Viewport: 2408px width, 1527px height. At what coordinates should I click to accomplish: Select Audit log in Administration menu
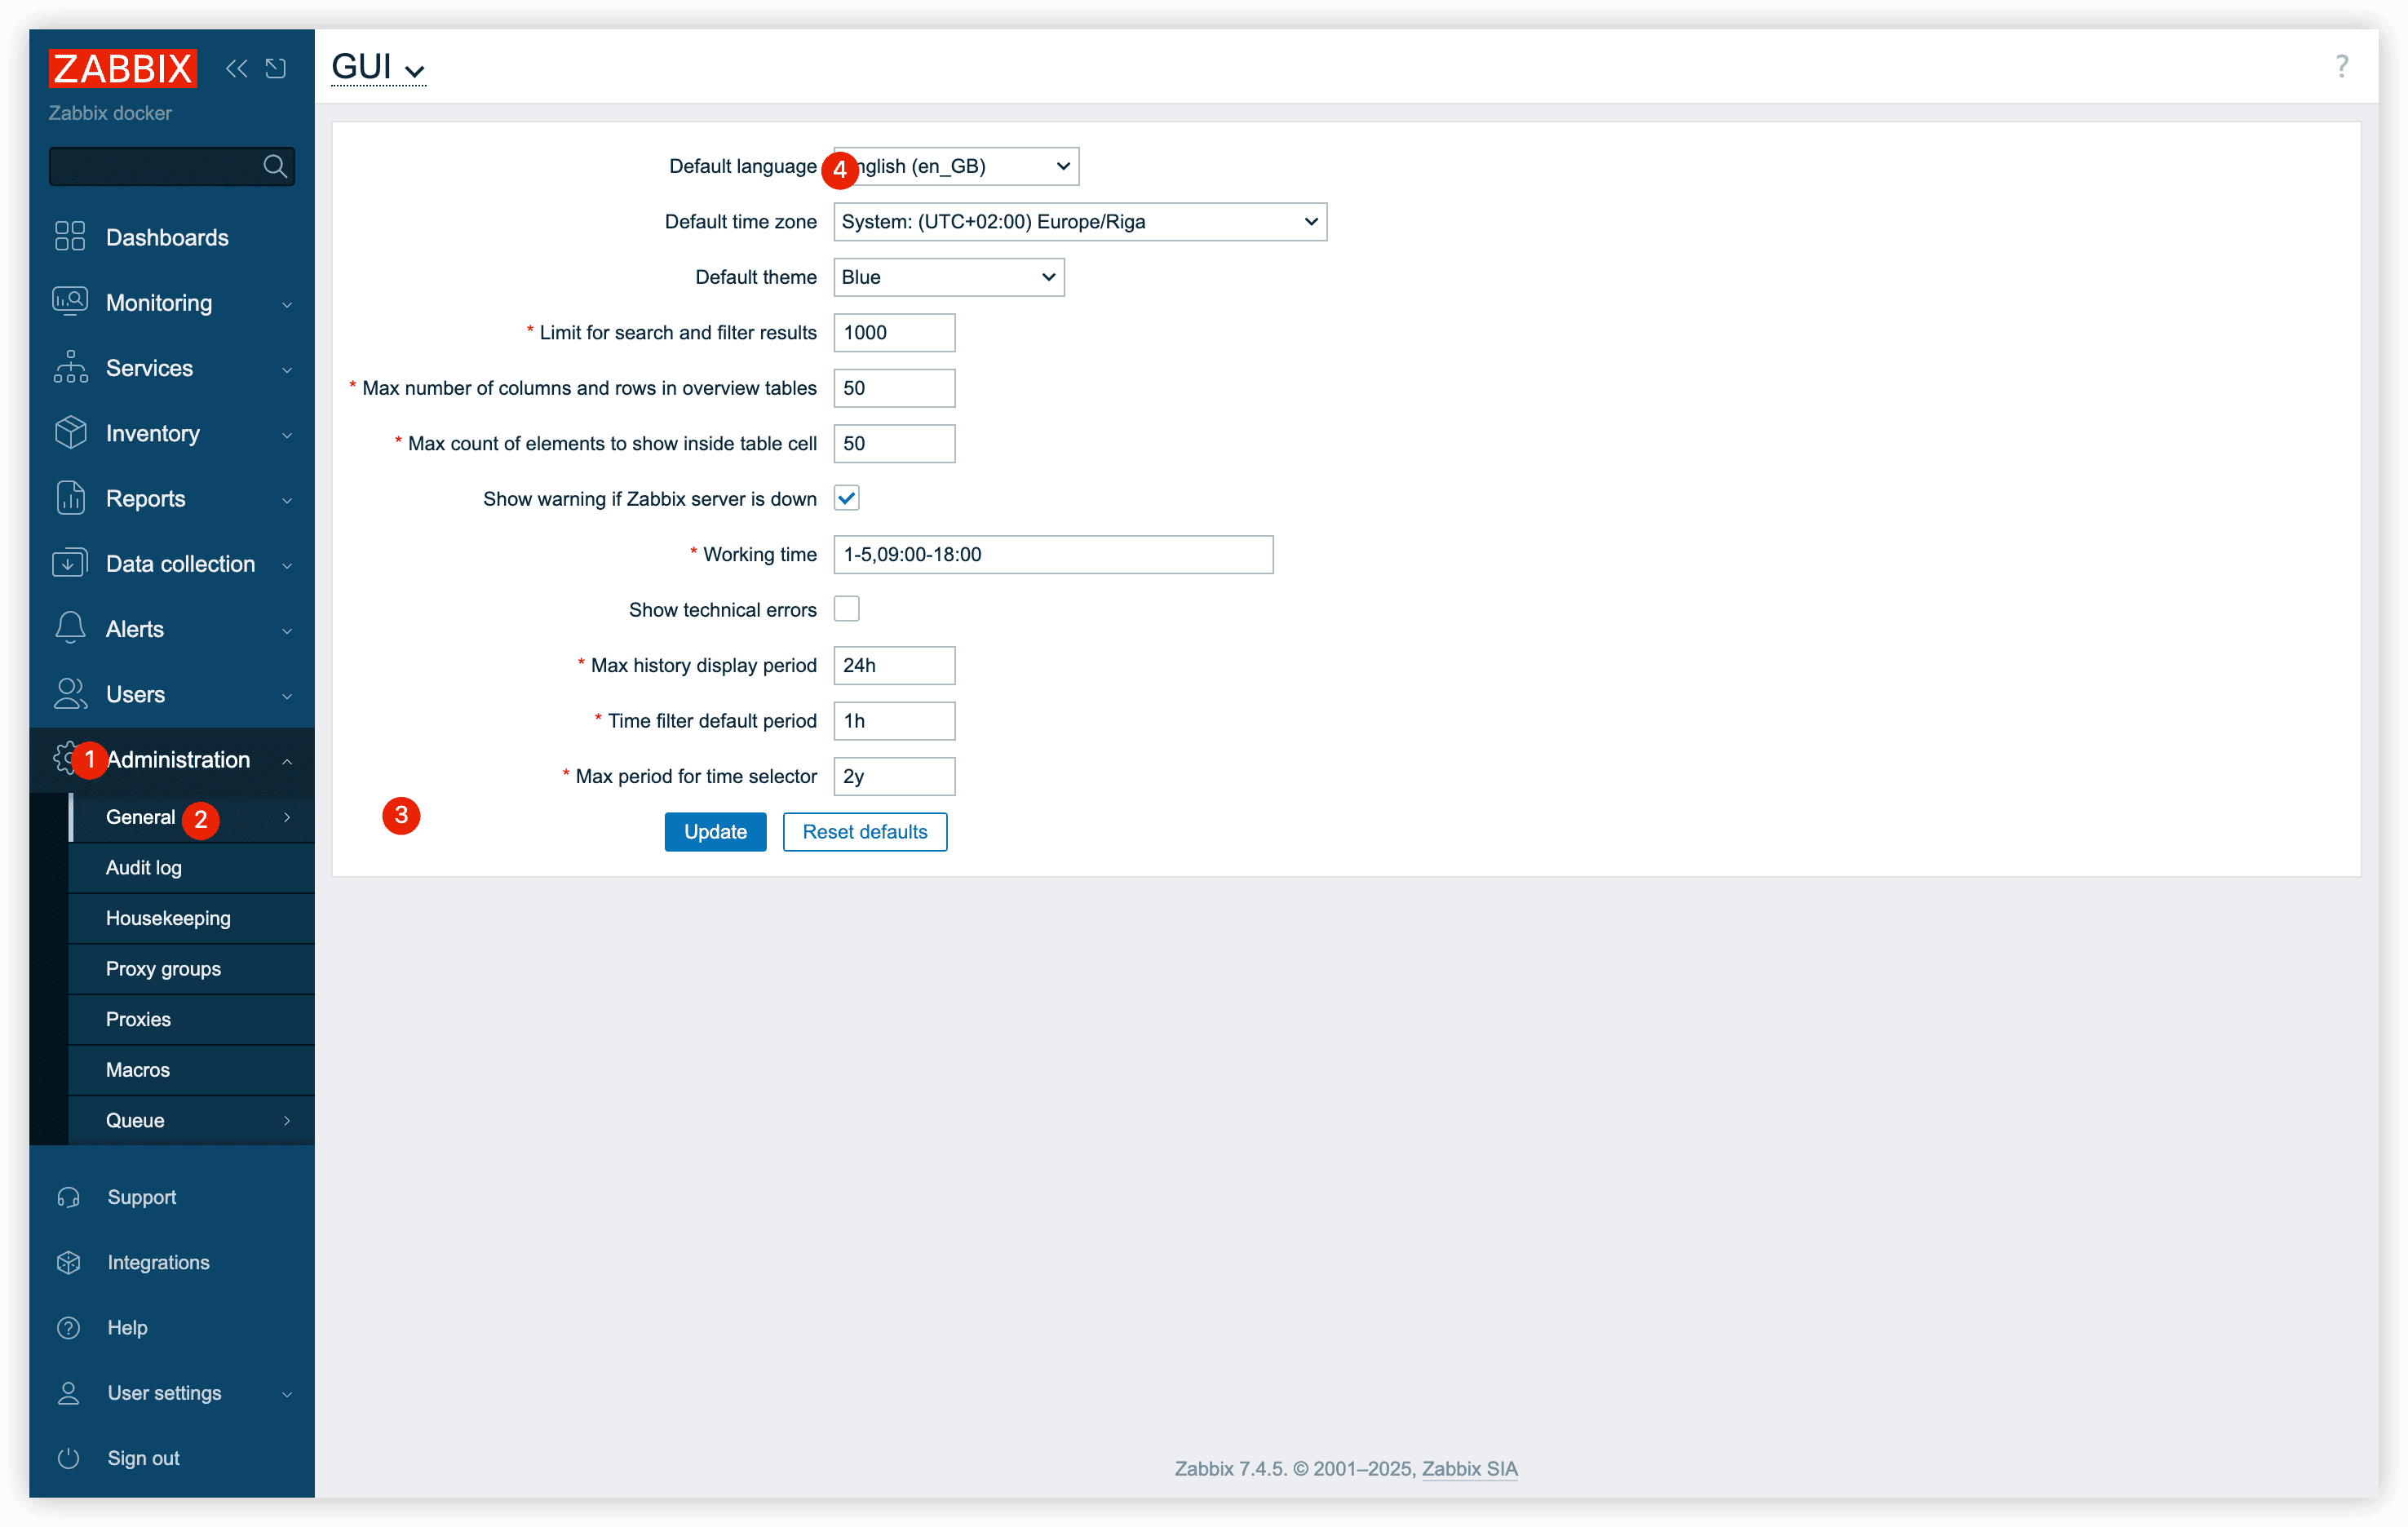click(x=144, y=867)
